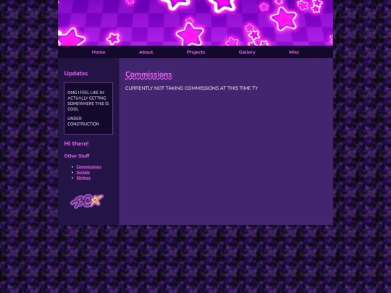Click the signature star logo image
The image size is (391, 293).
pos(87,201)
